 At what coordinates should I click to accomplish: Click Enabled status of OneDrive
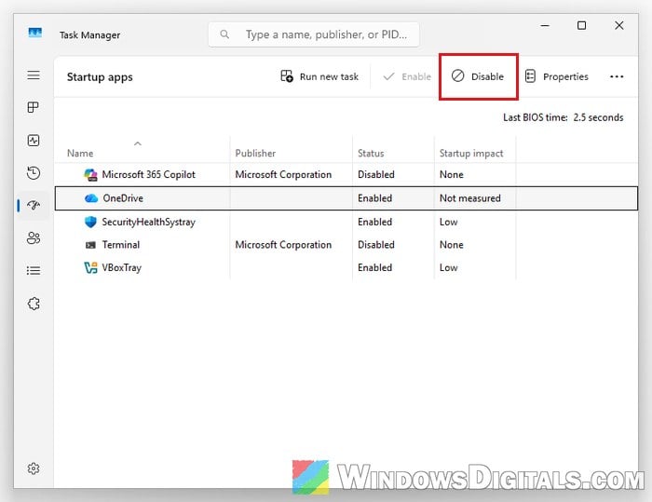374,198
